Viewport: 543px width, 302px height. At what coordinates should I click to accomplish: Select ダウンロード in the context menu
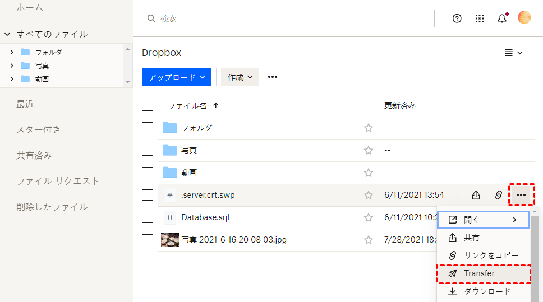click(487, 291)
